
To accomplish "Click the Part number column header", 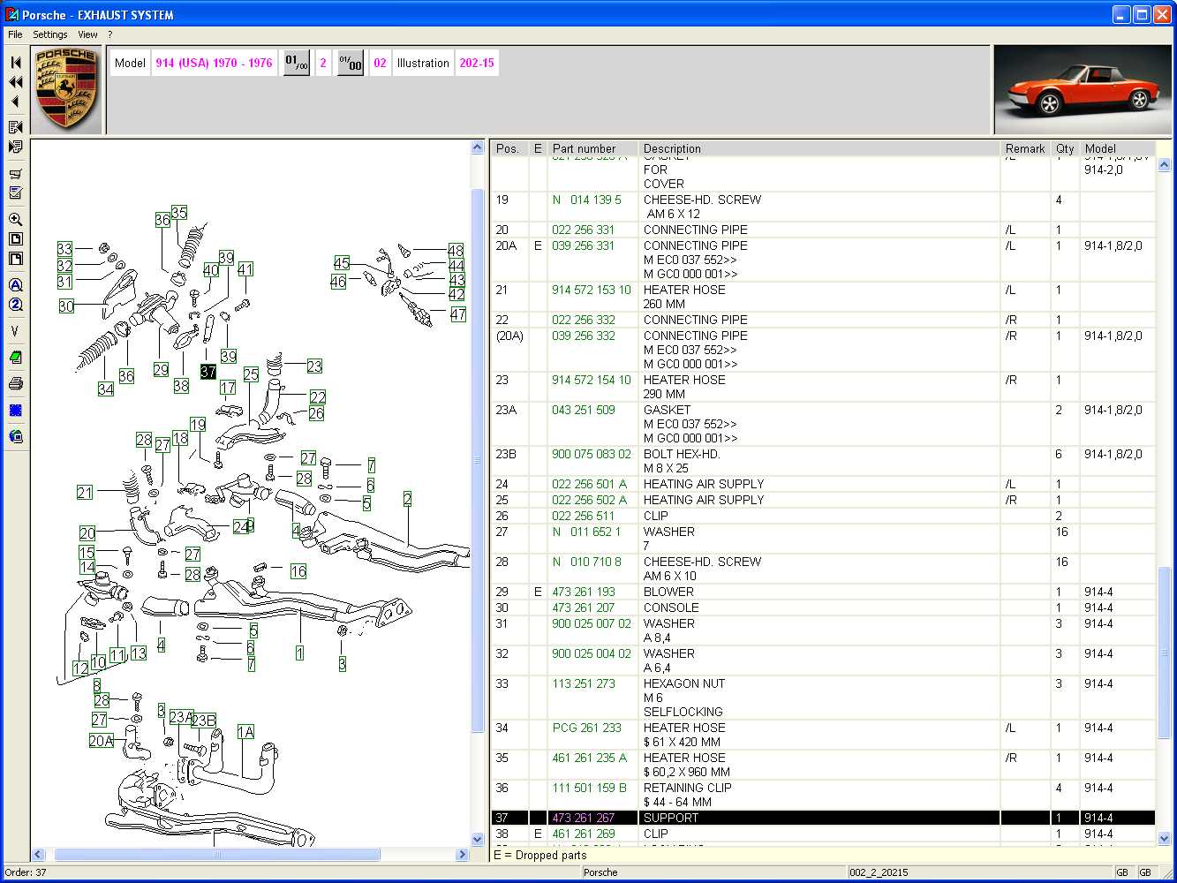I will coord(592,148).
